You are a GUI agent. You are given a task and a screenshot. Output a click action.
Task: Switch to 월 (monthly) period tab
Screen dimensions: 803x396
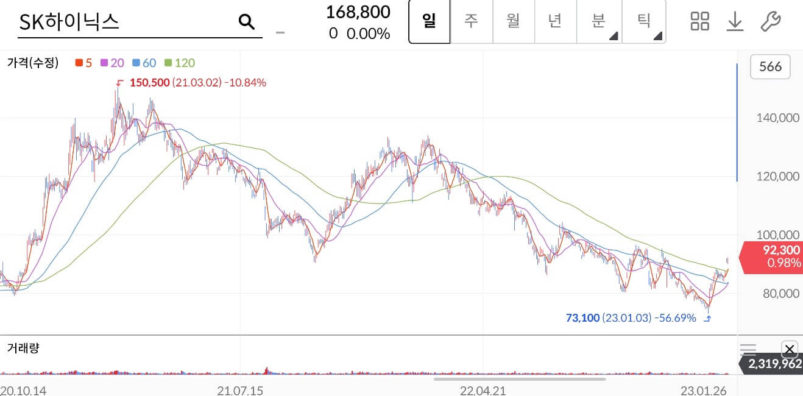pyautogui.click(x=513, y=21)
